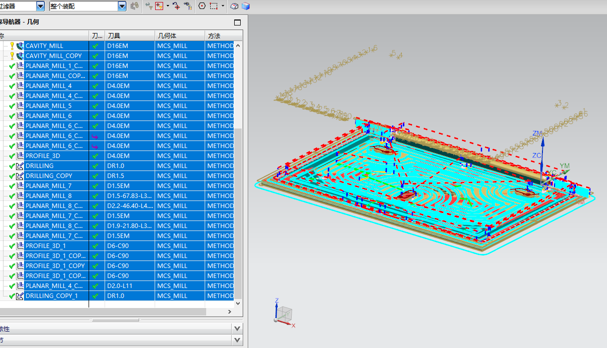Maximize the operation navigator panel
607x348 pixels.
click(x=237, y=22)
